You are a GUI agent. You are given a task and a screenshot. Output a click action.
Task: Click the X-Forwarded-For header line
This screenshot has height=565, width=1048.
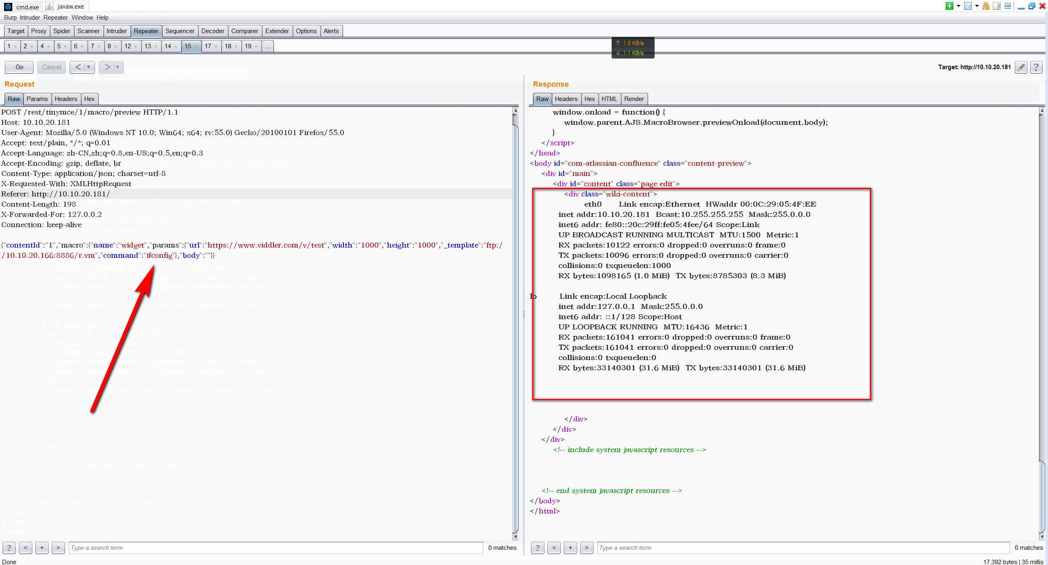point(52,214)
